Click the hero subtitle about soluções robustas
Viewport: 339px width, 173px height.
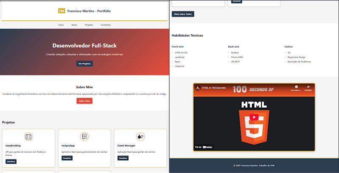pyautogui.click(x=84, y=55)
